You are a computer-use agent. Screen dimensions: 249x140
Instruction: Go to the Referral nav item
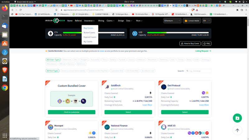(78, 21)
